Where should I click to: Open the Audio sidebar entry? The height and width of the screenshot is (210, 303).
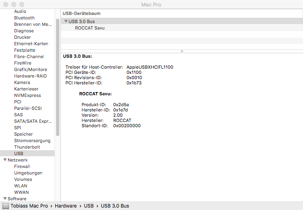(20, 11)
